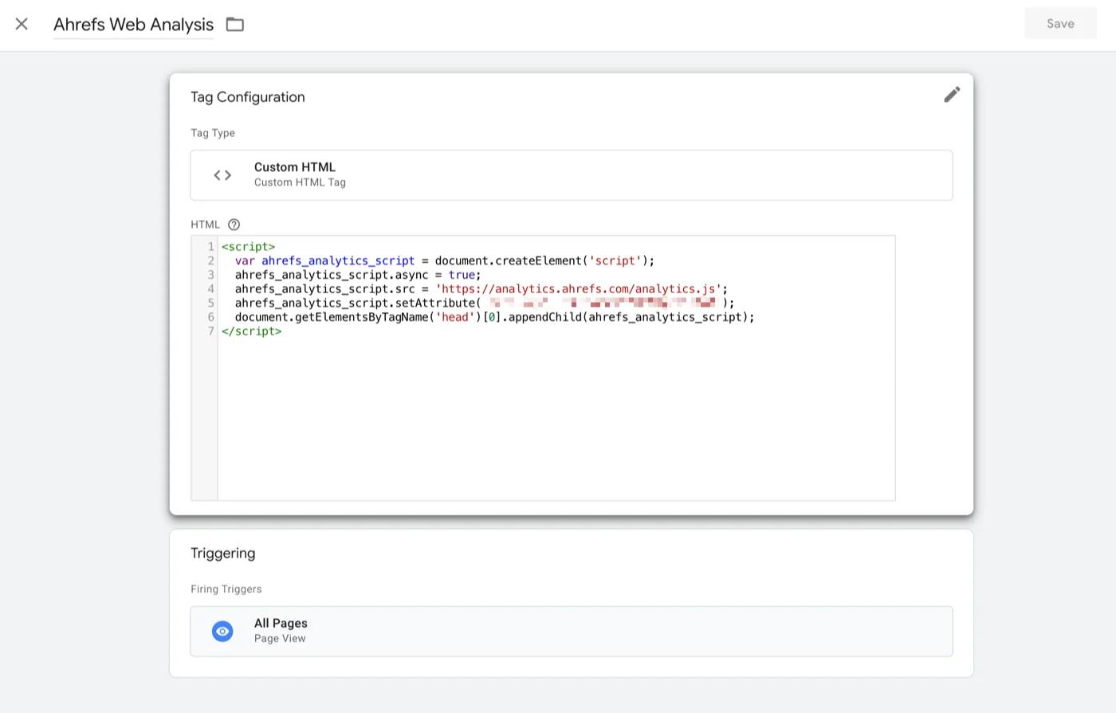This screenshot has width=1116, height=713.
Task: Edit the tag name Ahrefs Web Analysis
Action: 133,25
